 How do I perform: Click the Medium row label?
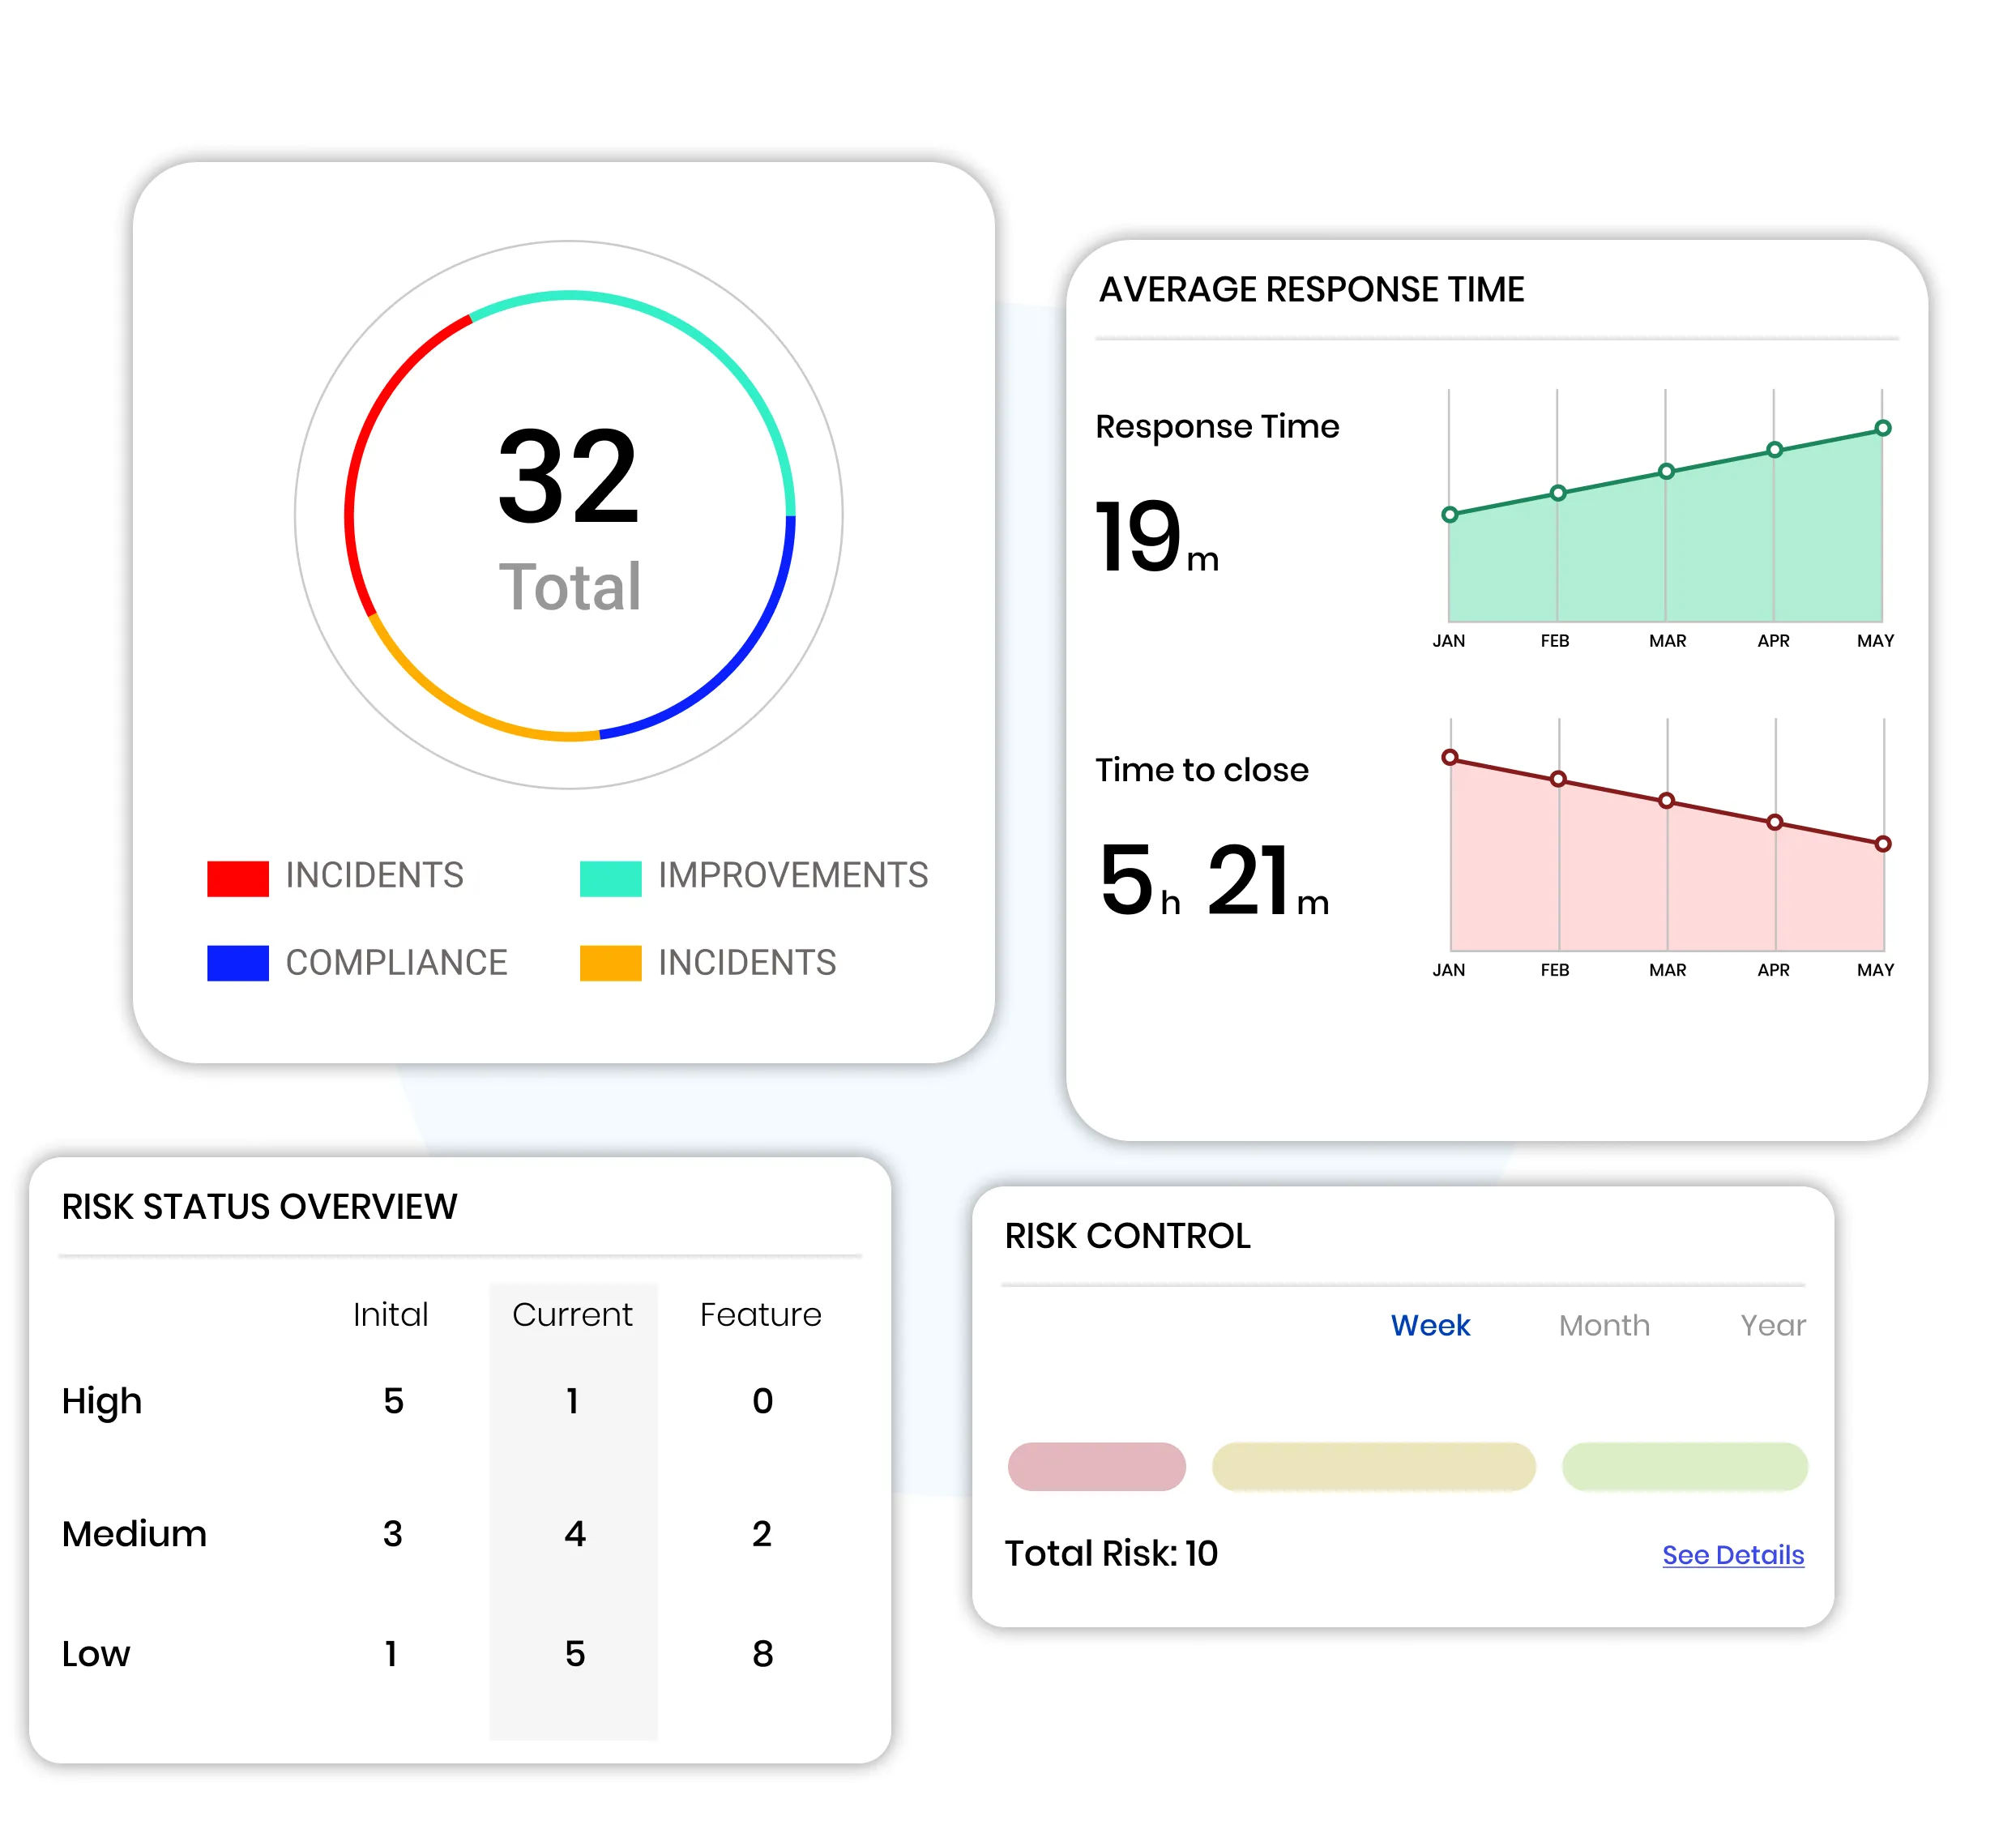(134, 1533)
